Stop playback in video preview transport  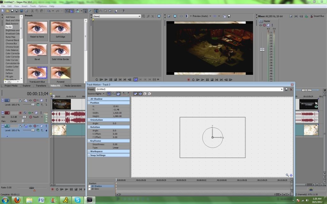click(212, 79)
